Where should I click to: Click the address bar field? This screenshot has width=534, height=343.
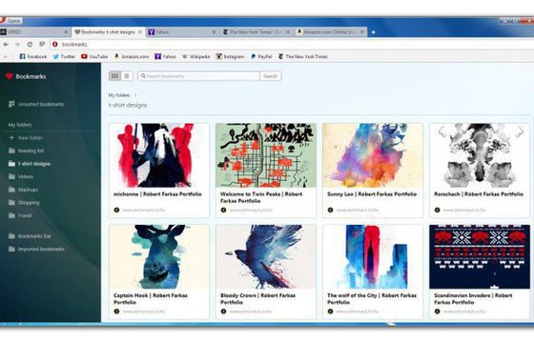(293, 44)
